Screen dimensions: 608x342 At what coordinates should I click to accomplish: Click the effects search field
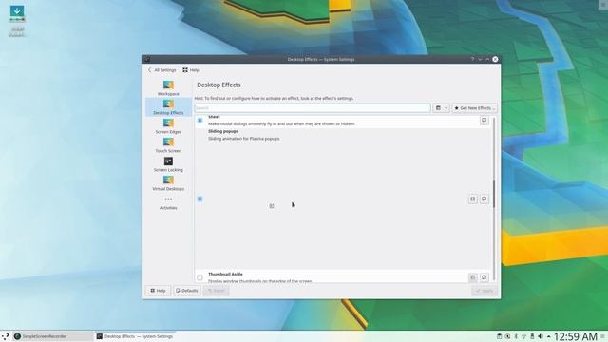(313, 107)
